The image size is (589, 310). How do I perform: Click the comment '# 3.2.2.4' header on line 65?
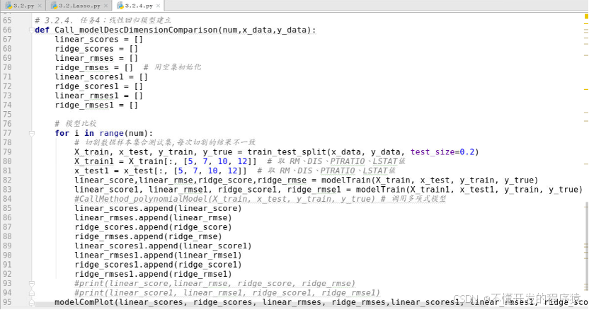click(x=103, y=21)
